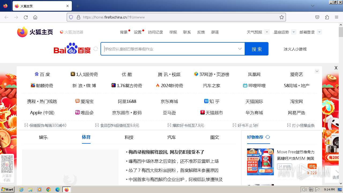The height and width of the screenshot is (193, 343).
Task: Switch to the 体育 news tab
Action: click(x=86, y=137)
